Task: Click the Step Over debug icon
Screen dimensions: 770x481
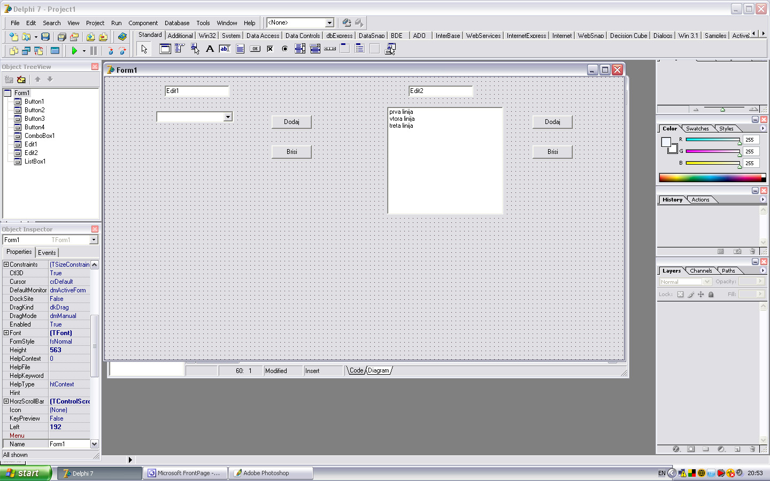Action: pyautogui.click(x=122, y=51)
